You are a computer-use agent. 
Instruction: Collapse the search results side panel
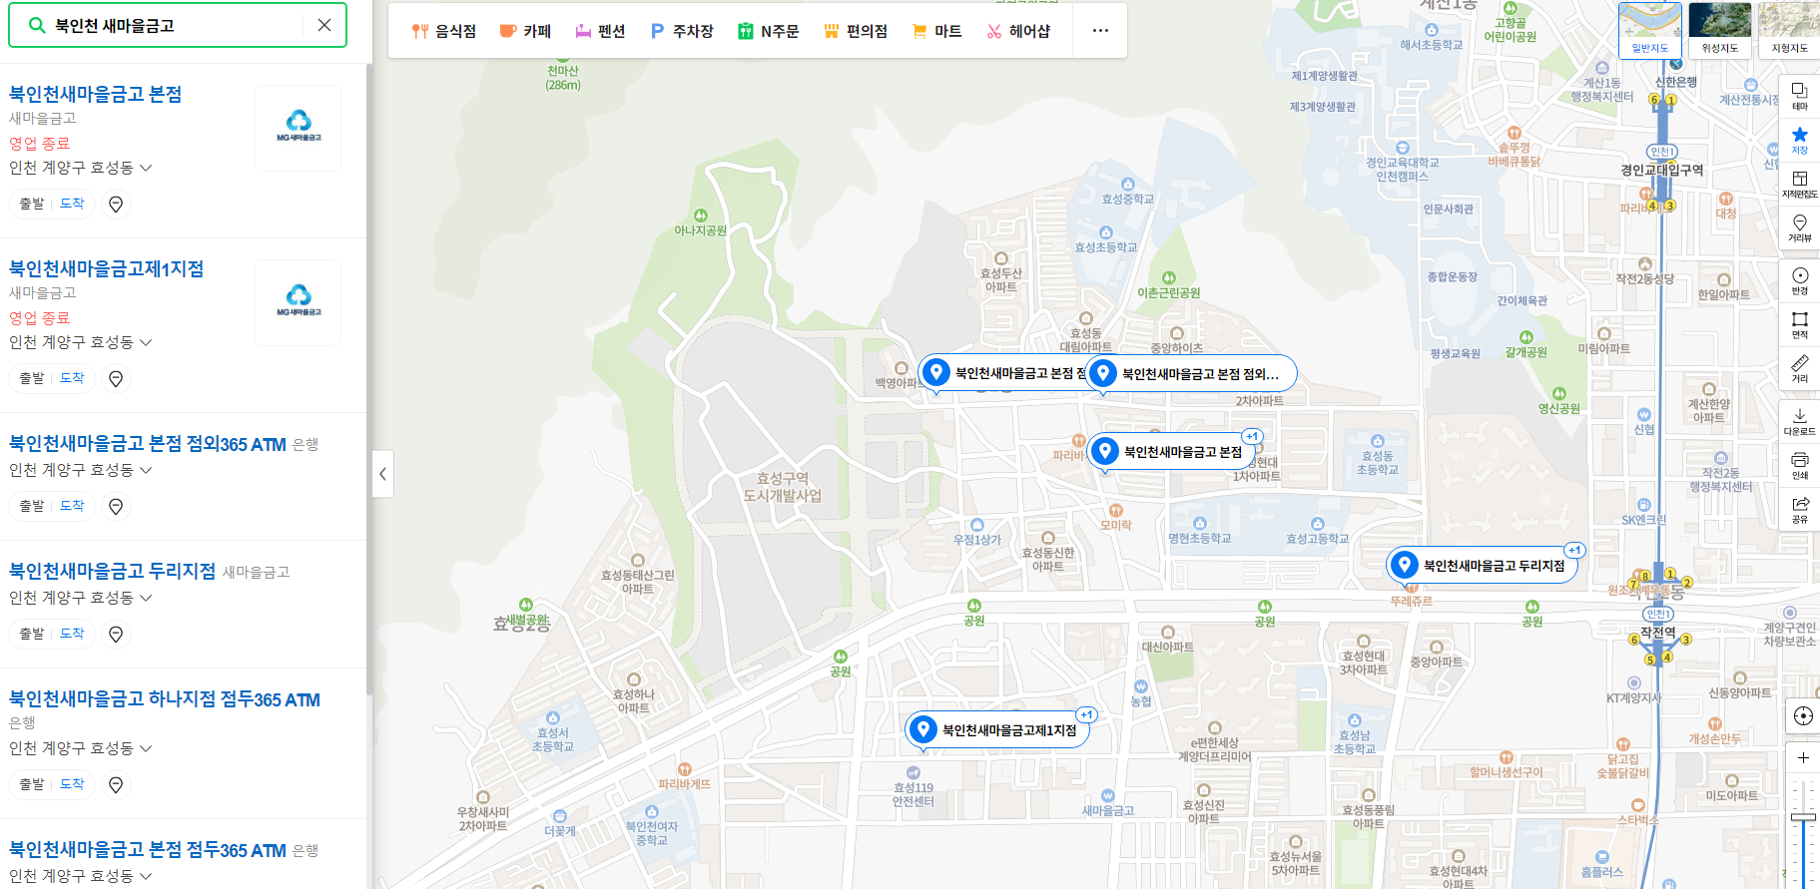pos(382,474)
